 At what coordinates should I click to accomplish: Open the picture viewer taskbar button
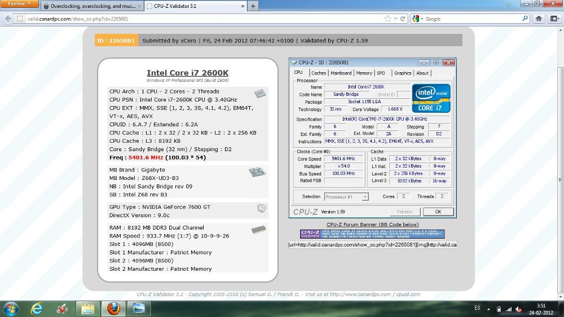coord(139,309)
